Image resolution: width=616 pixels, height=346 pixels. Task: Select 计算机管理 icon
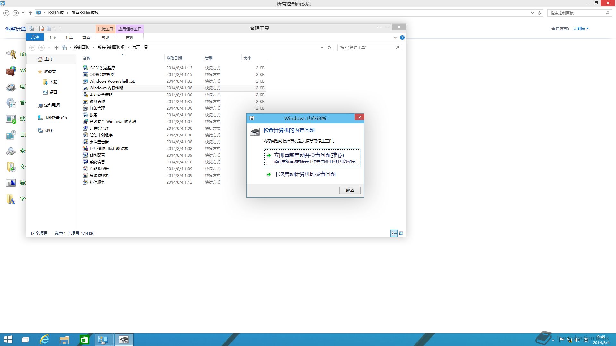tap(85, 128)
